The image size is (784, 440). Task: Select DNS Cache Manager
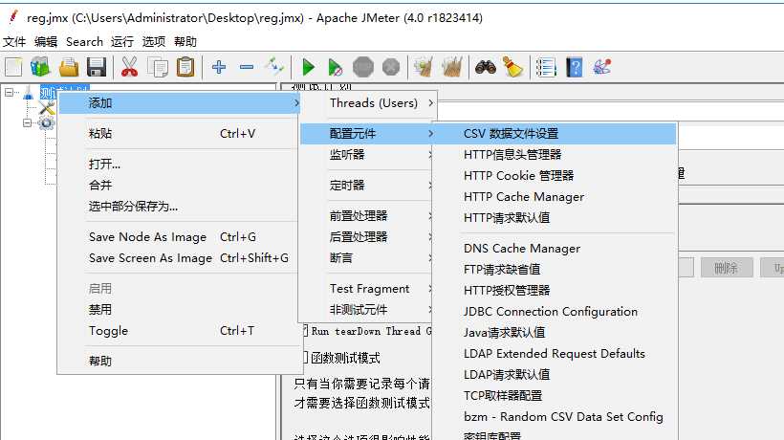click(555, 249)
